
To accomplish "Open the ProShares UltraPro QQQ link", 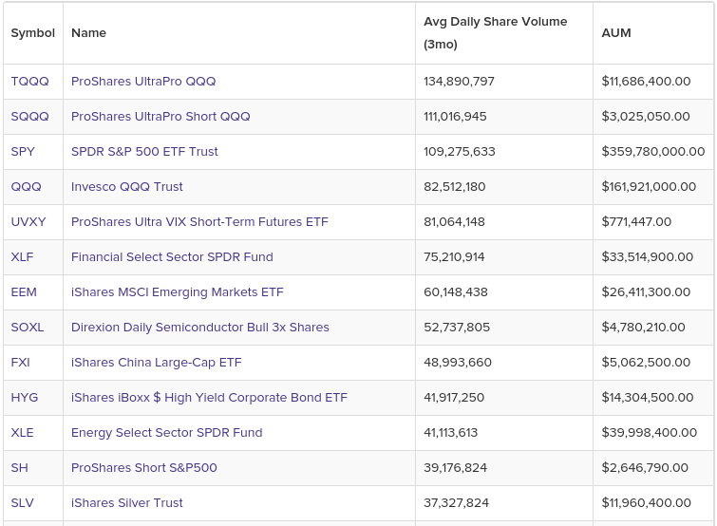I will pyautogui.click(x=143, y=82).
